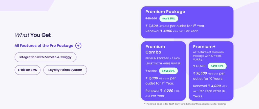The width and height of the screenshot is (259, 109).
Task: Open the Premium Package card title
Action: [165, 12]
